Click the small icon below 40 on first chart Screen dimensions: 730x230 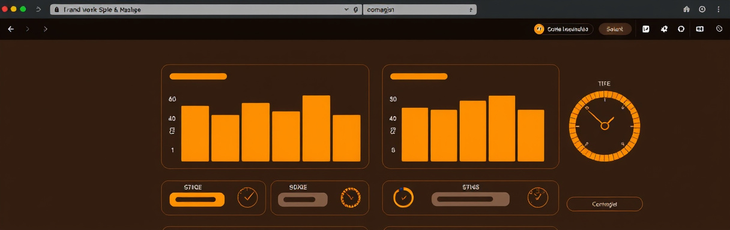pos(172,131)
